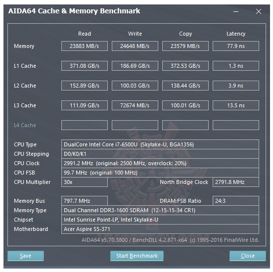
Task: Click the empty L4 Cache Write field
Action: [135, 125]
